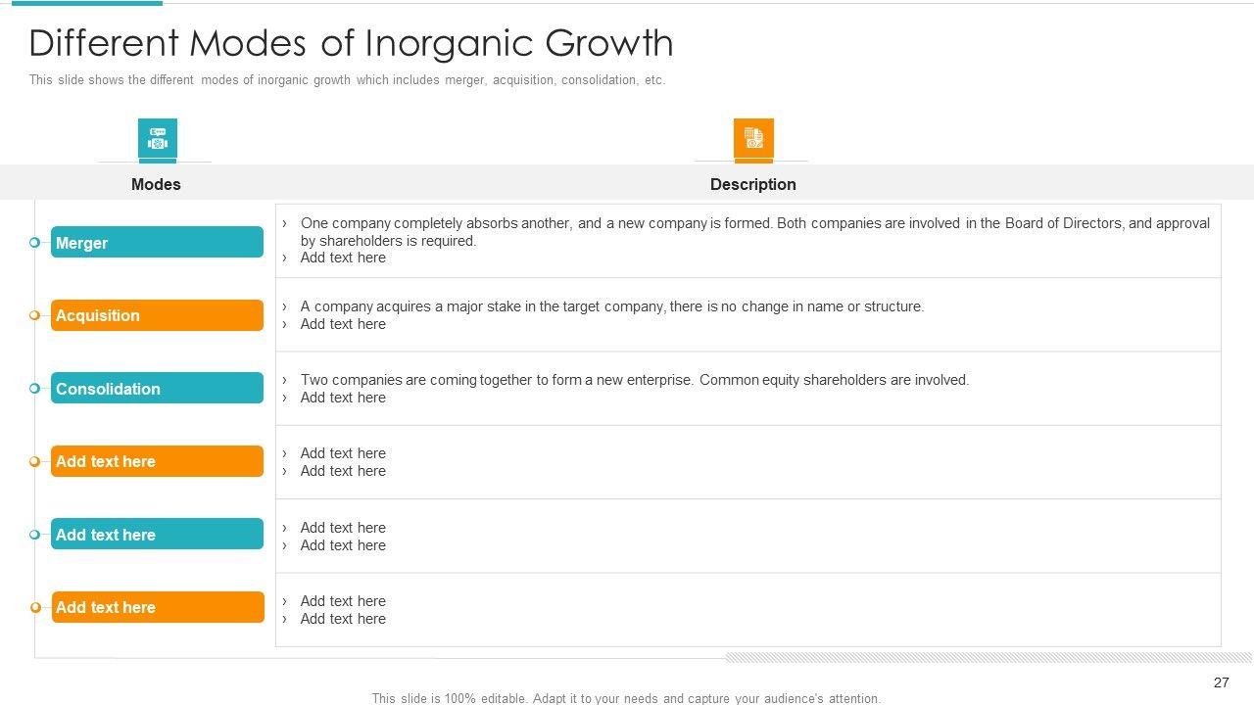The image size is (1254, 705).
Task: Select the orange bullet circle beside Acquisition
Action: [34, 315]
